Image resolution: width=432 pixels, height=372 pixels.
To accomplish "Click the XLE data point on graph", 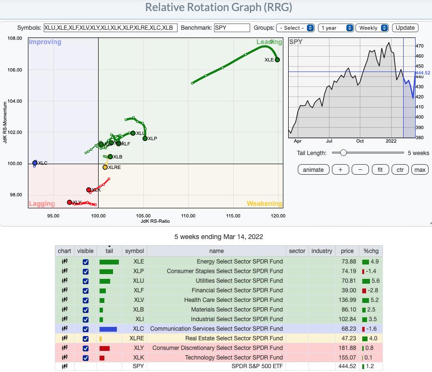I will click(x=278, y=60).
